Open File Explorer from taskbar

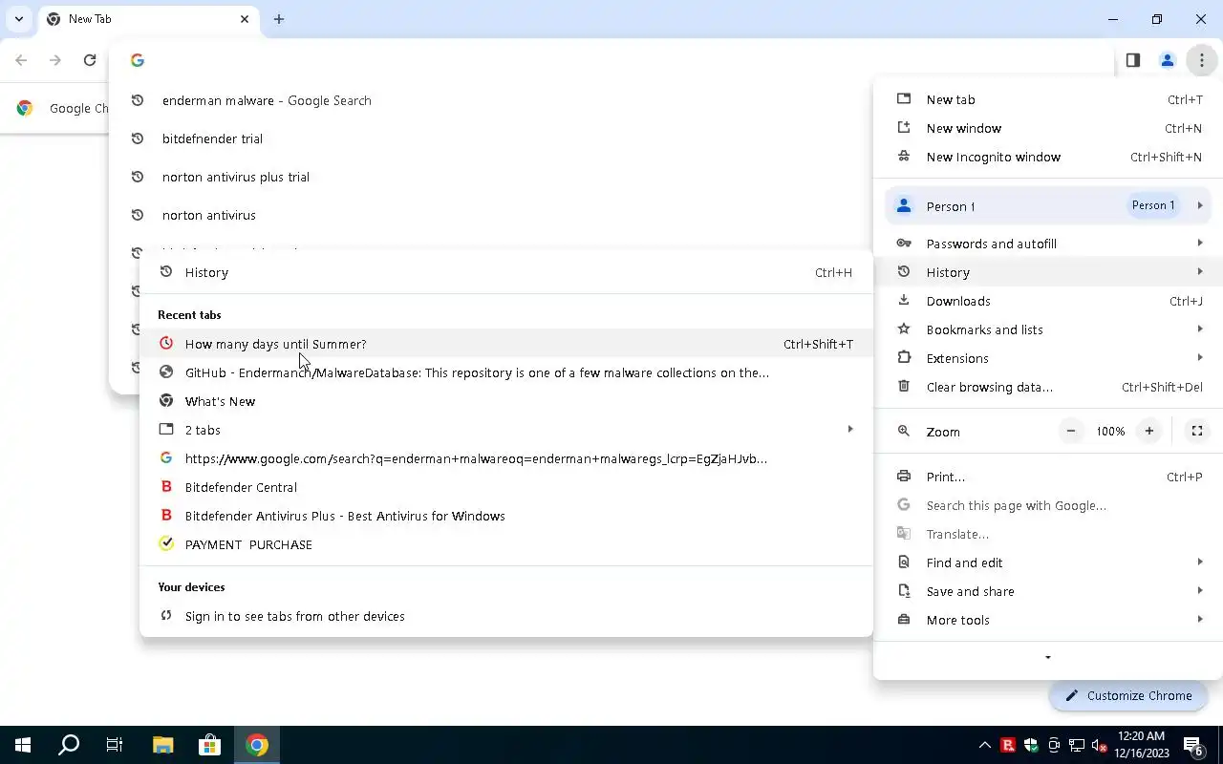[x=162, y=745]
